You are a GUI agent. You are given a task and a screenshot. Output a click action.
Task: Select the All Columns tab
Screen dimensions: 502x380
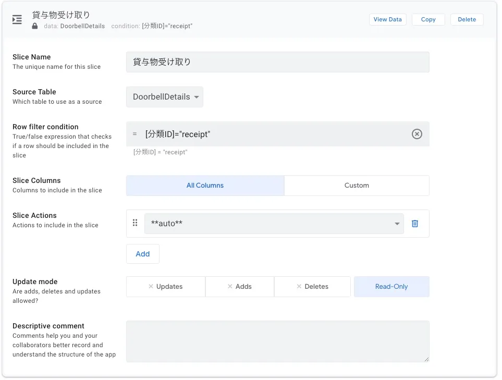click(205, 186)
